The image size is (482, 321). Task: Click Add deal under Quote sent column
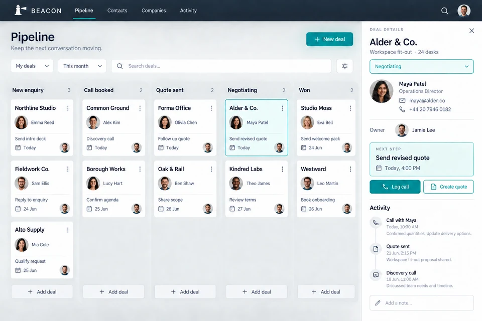(185, 292)
